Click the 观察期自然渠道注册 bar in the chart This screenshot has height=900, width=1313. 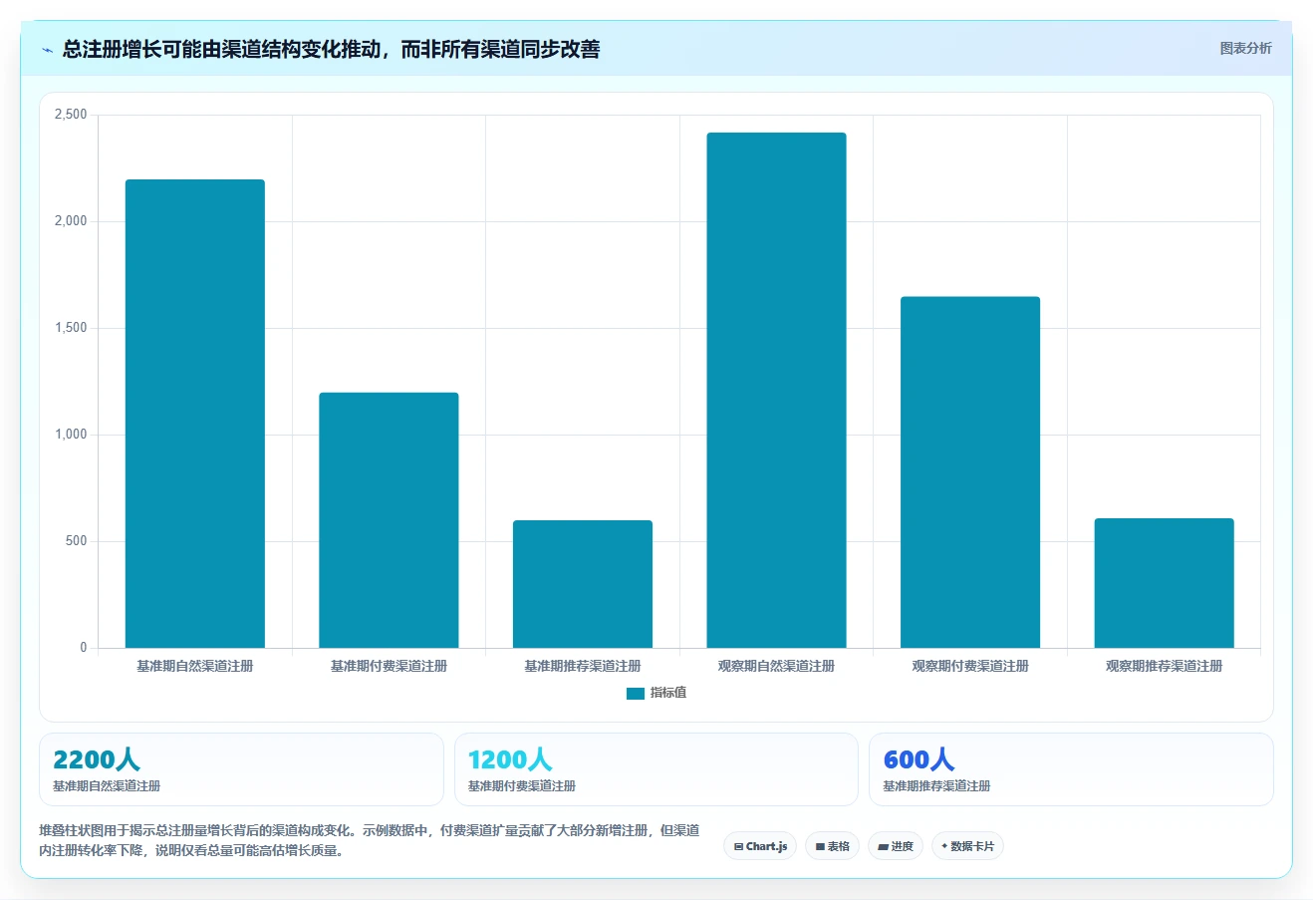point(776,391)
